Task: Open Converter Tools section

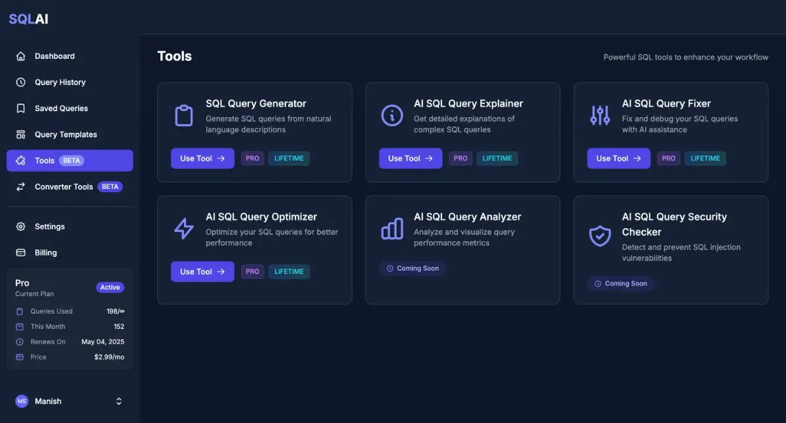Action: (x=64, y=187)
